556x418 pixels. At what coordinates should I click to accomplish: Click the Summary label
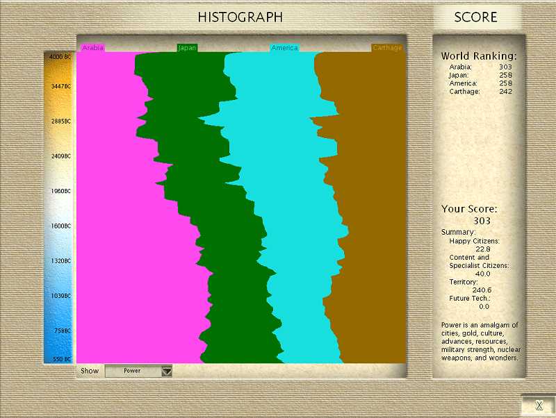[x=458, y=232]
